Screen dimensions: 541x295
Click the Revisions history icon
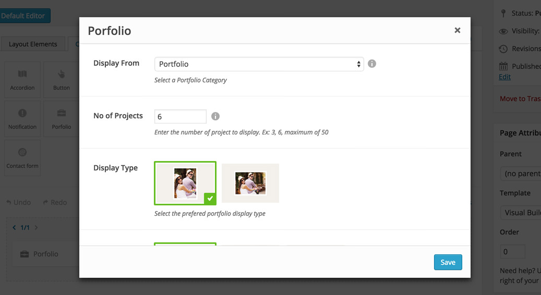(x=503, y=49)
